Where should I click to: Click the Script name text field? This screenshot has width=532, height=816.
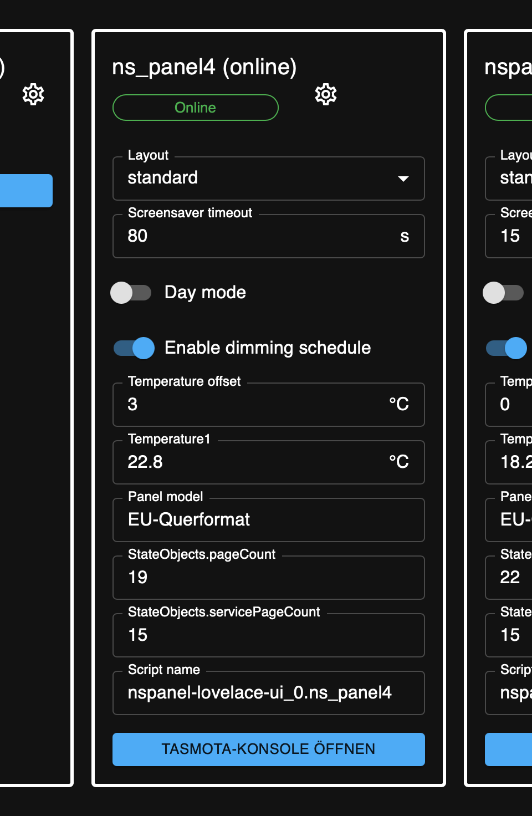click(x=269, y=693)
